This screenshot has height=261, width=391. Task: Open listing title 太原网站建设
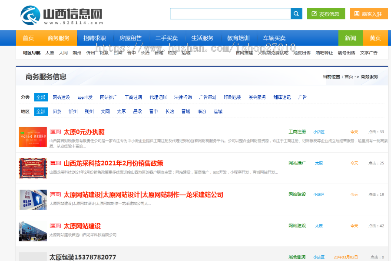[82, 226]
